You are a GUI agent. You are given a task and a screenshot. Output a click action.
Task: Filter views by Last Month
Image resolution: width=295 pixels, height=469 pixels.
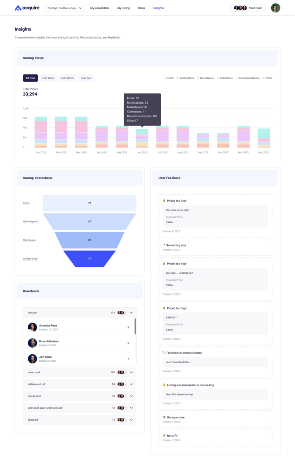pyautogui.click(x=67, y=78)
